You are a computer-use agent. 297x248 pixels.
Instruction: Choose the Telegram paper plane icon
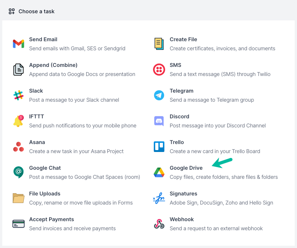point(159,95)
